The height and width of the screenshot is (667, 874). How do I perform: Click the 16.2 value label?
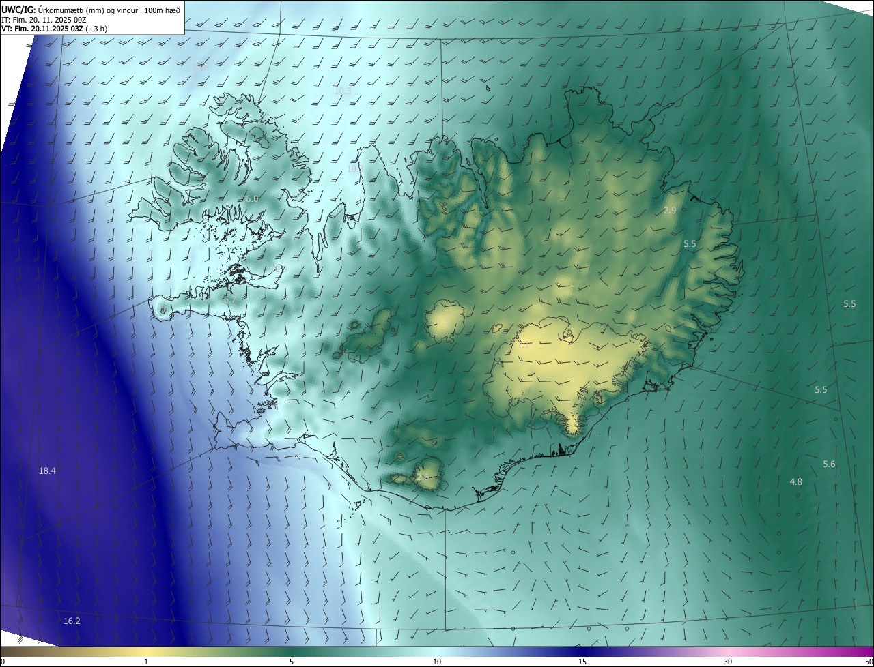pyautogui.click(x=72, y=621)
